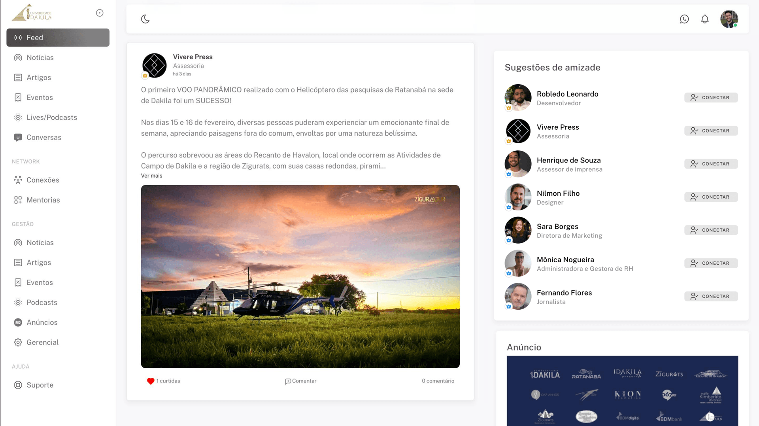Open the helicopter sunset post image
Viewport: 759px width, 426px height.
[300, 276]
